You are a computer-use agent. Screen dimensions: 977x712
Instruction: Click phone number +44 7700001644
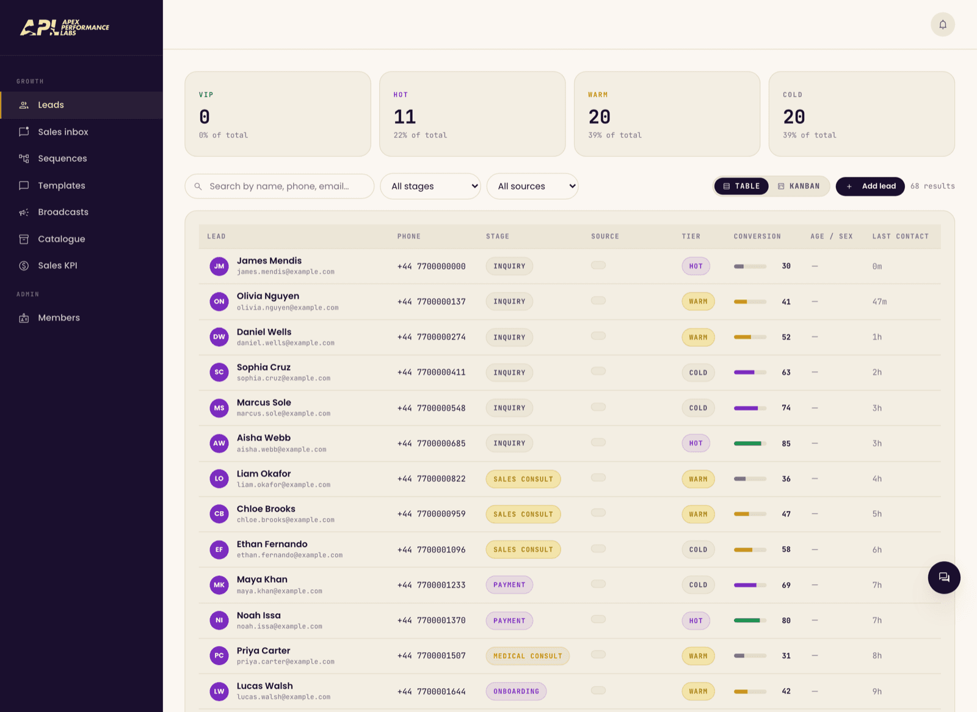tap(432, 692)
